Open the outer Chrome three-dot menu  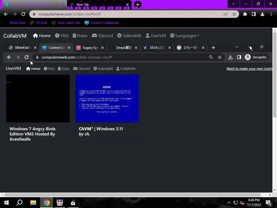coord(271,14)
